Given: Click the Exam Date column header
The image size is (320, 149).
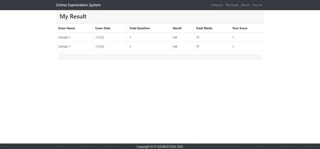Looking at the screenshot, I should 102,28.
